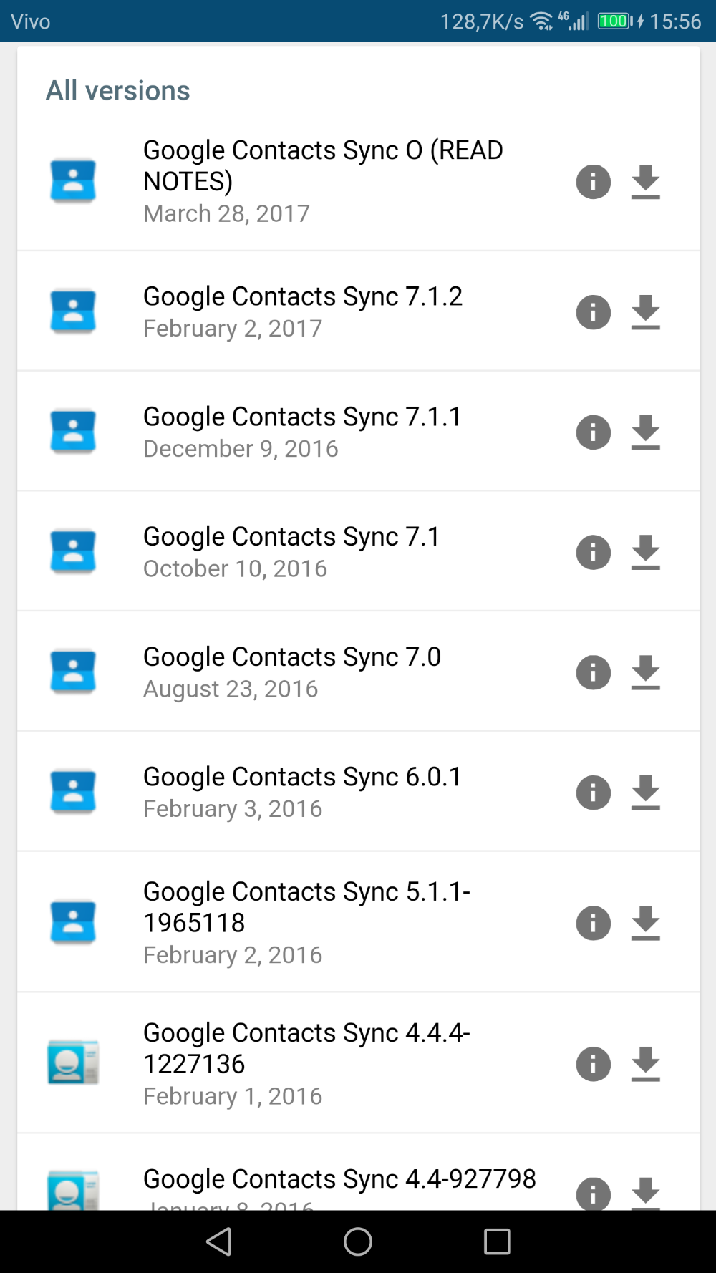Screen dimensions: 716x1273
Task: Tap app icon of Contacts Sync 6.0.1
Action: (x=73, y=792)
